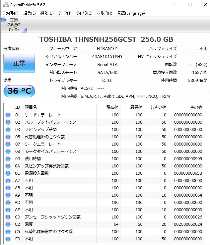
Task: Click status orb for 07 シークエラーレート
Action: [8, 144]
